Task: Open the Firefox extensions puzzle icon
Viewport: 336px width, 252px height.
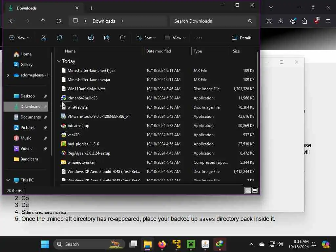Action: click(x=304, y=21)
